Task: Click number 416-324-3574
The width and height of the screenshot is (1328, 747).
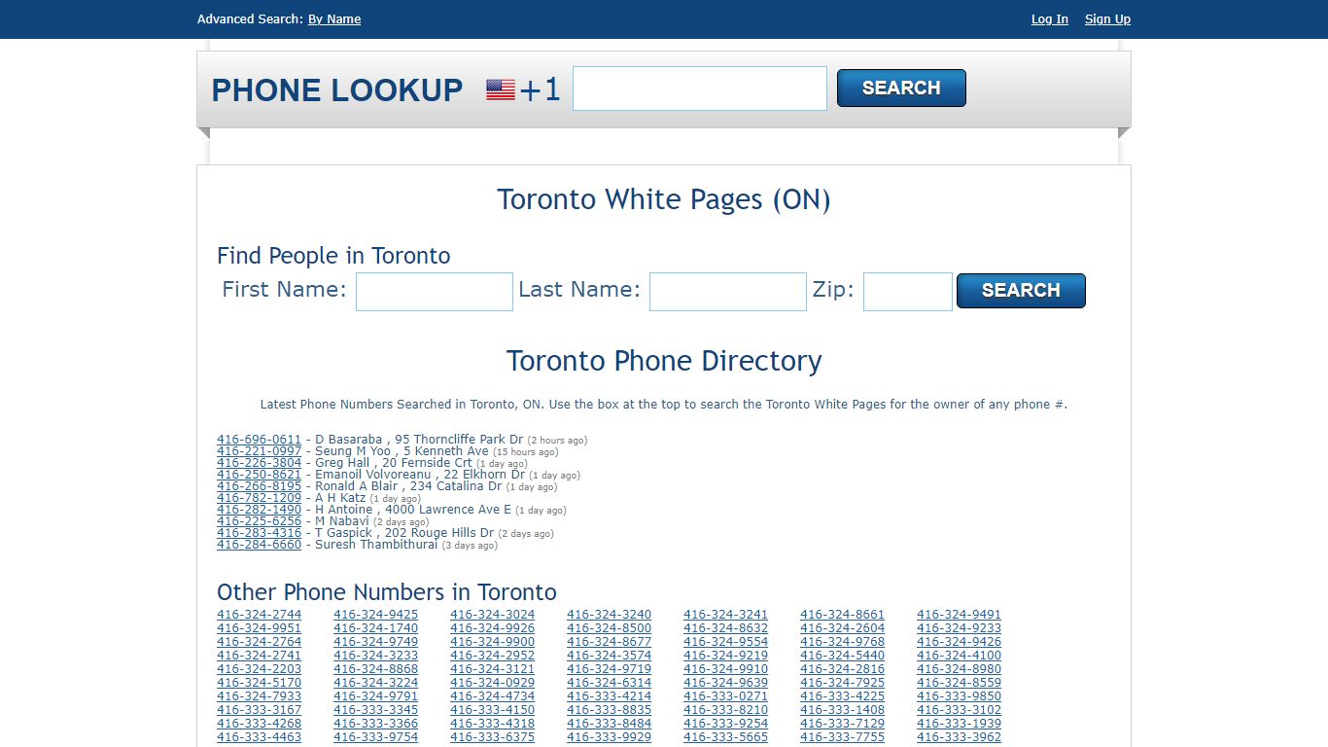Action: coord(610,656)
